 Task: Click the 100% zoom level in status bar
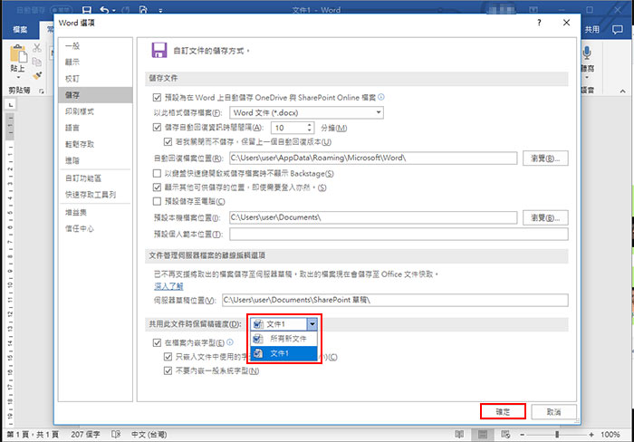610,435
